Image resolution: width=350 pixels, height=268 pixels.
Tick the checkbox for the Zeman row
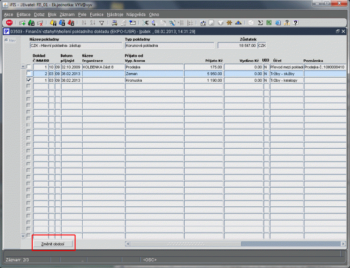29,73
